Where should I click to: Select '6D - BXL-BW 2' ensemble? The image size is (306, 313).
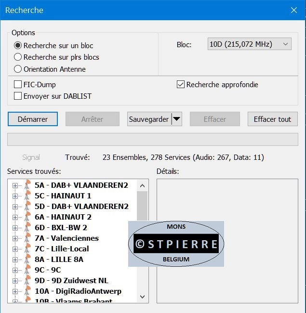pyautogui.click(x=61, y=228)
